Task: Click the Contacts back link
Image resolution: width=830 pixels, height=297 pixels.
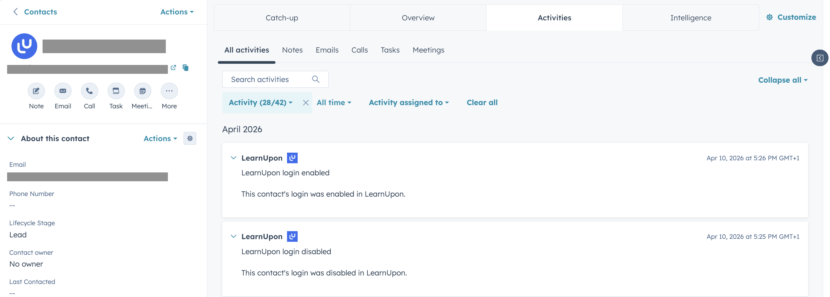Action: coord(40,12)
